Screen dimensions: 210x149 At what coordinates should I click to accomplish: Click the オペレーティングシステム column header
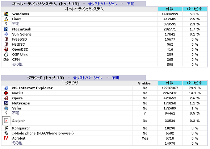pyautogui.click(x=84, y=9)
